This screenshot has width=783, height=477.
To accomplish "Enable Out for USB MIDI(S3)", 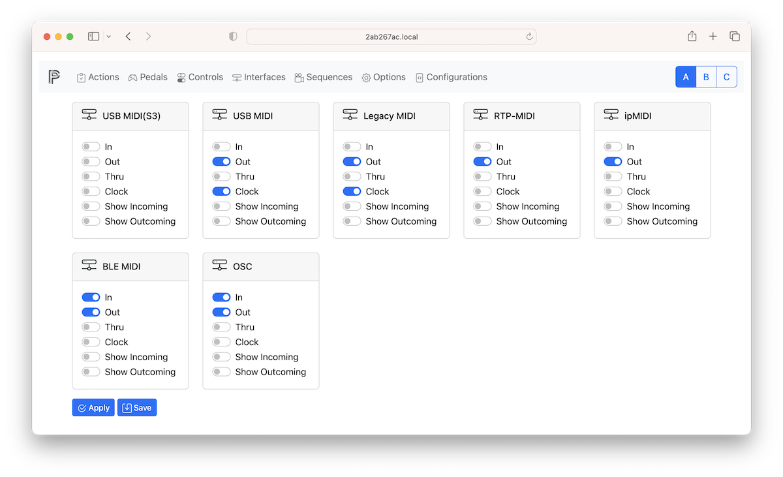I will pyautogui.click(x=91, y=162).
